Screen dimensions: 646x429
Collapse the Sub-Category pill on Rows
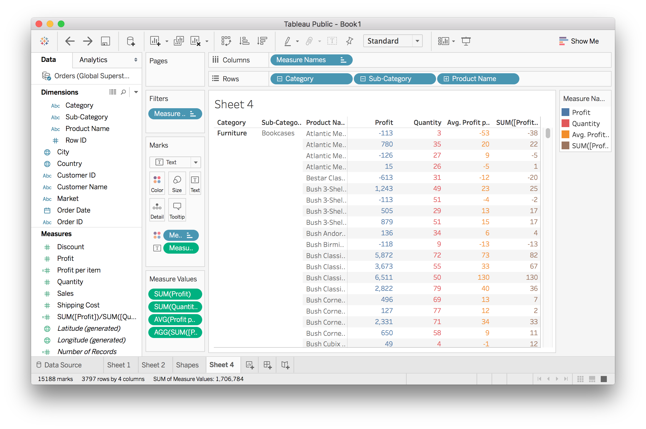[x=363, y=79]
